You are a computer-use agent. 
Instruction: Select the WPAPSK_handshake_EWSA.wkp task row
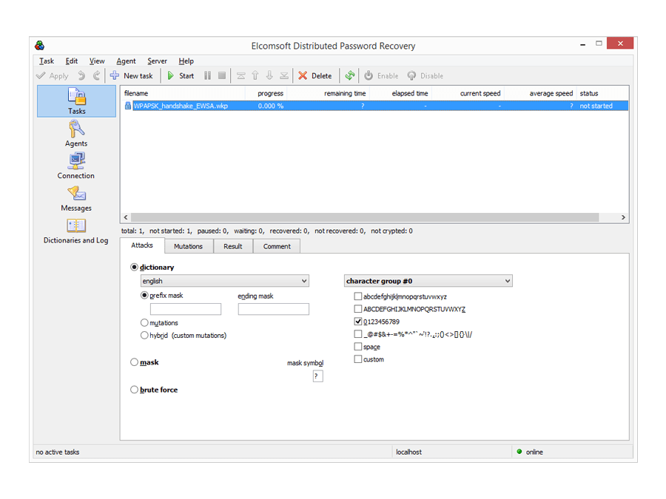(374, 106)
